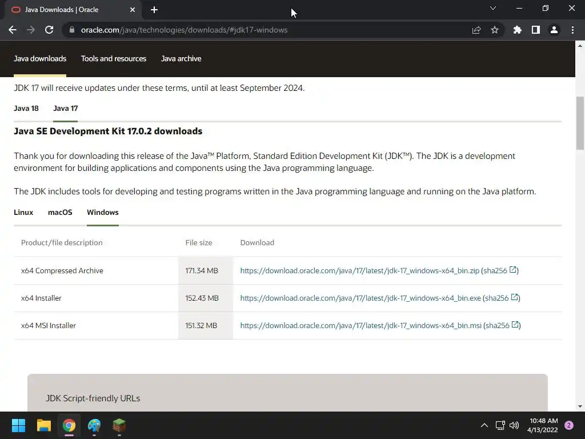Download the jdk-17_windows-x64_bin.msi link
Viewport: 585px width, 439px height.
[x=361, y=325]
